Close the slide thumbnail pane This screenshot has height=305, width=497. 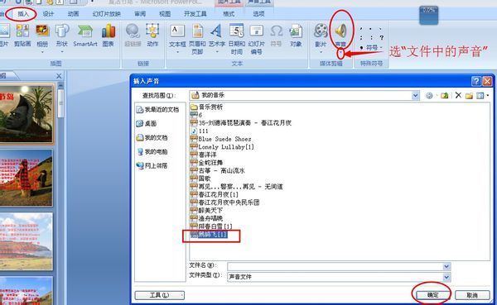[59, 76]
